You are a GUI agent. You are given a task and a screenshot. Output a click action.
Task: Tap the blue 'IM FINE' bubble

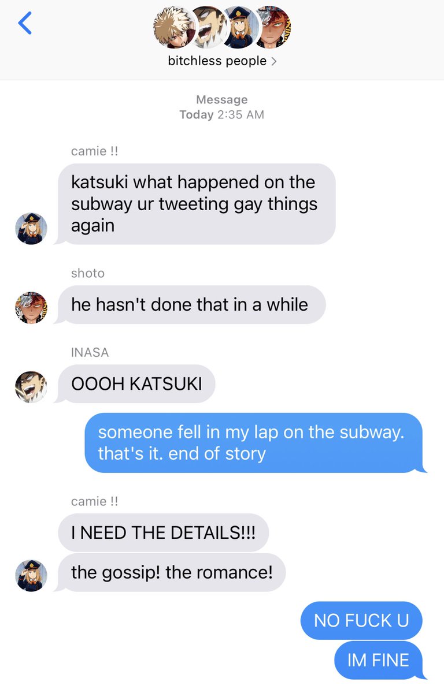[379, 660]
